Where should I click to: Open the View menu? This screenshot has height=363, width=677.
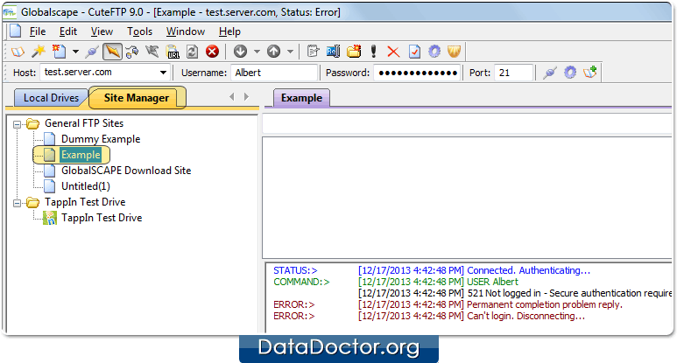pos(102,31)
